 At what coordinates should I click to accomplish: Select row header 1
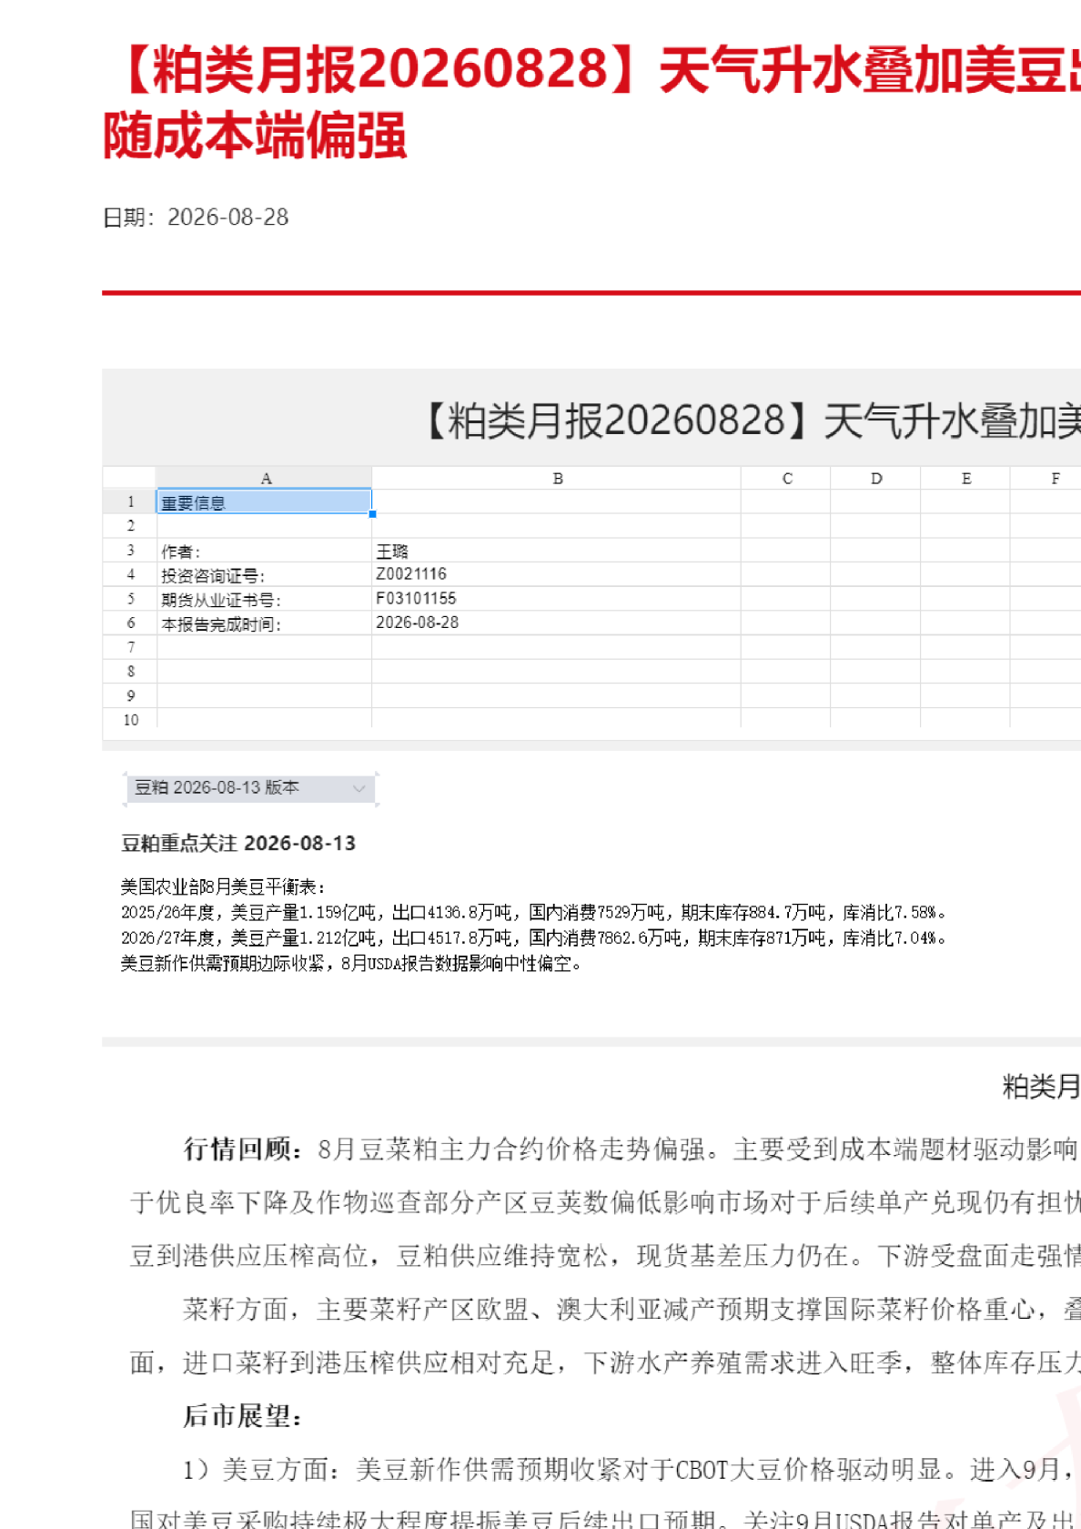[130, 501]
